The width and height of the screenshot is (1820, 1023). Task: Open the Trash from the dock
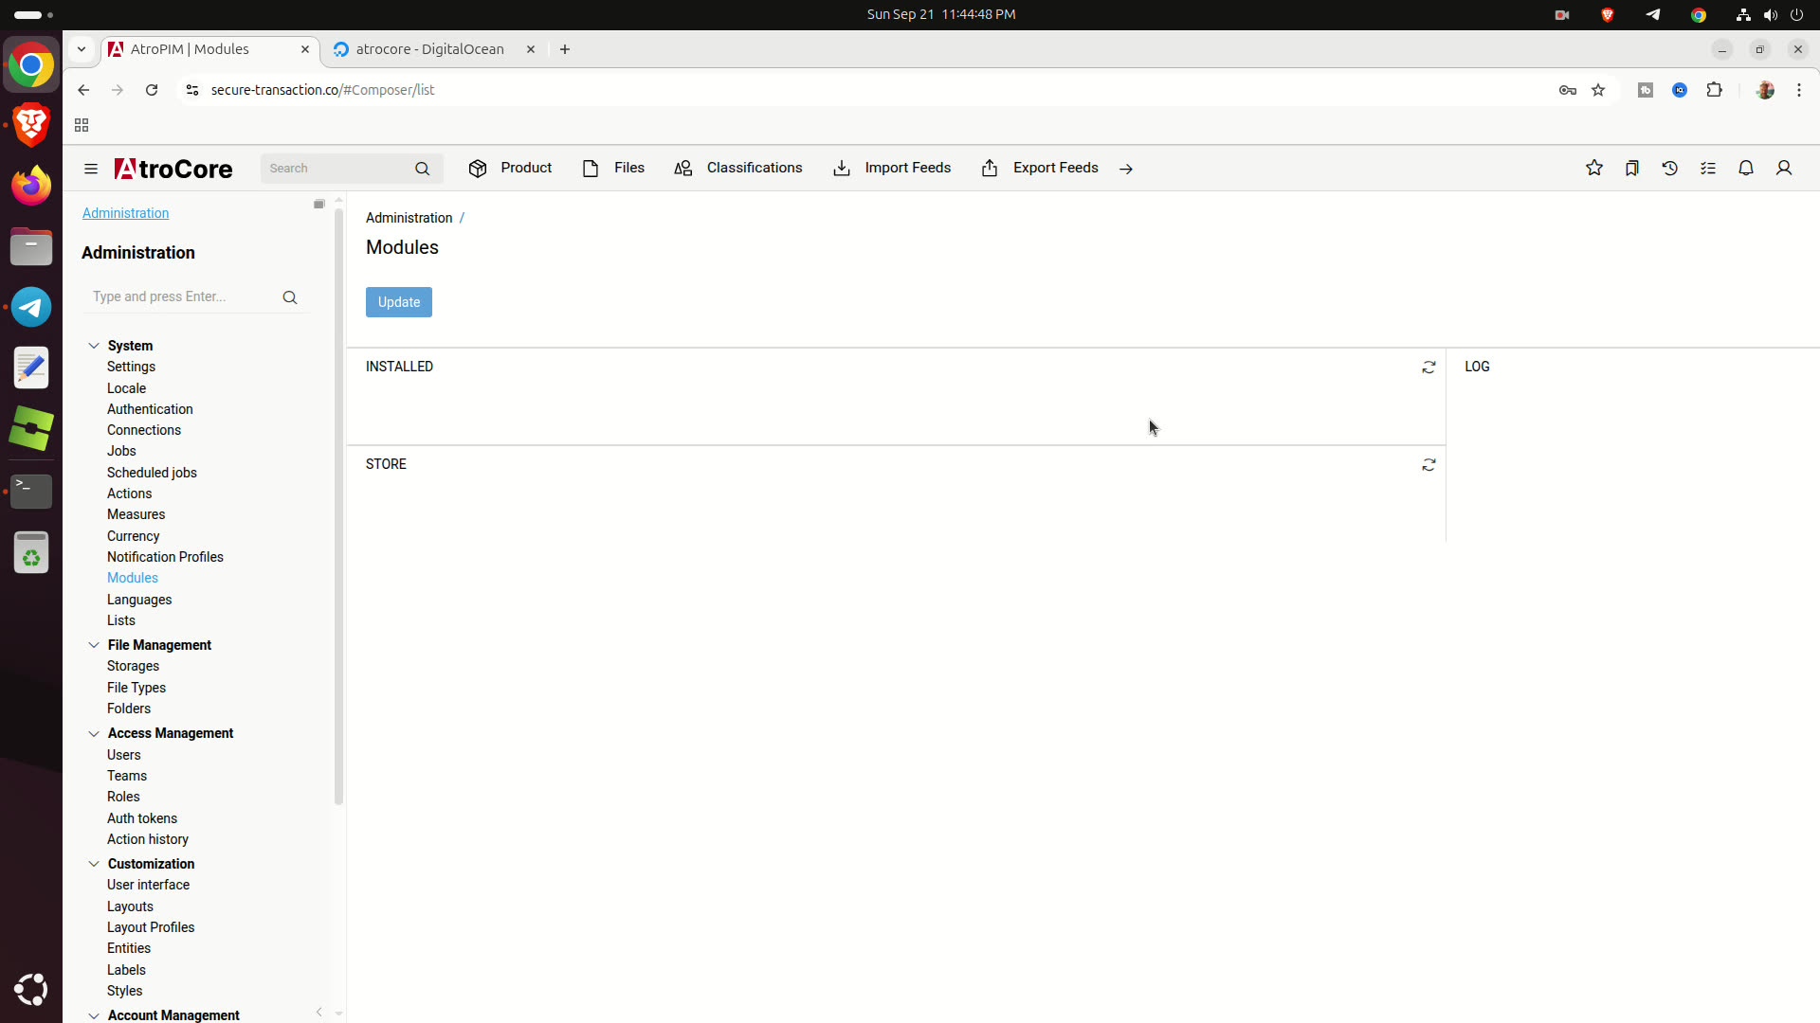coord(31,552)
